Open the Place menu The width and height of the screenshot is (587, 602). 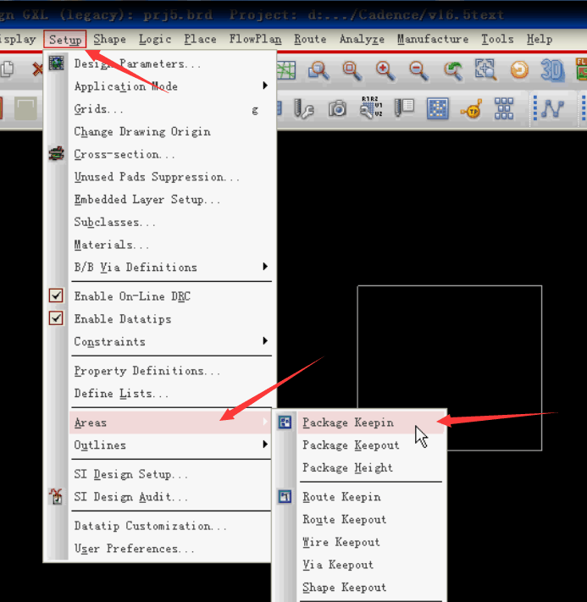pos(200,39)
